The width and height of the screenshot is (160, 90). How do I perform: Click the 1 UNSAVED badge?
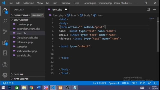[x=37, y=15]
